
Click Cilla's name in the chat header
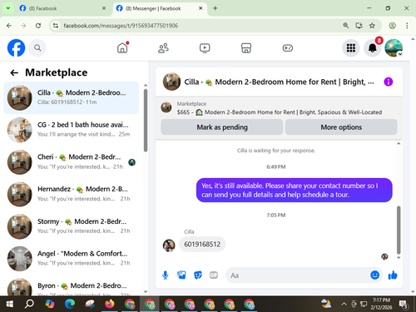pos(191,82)
